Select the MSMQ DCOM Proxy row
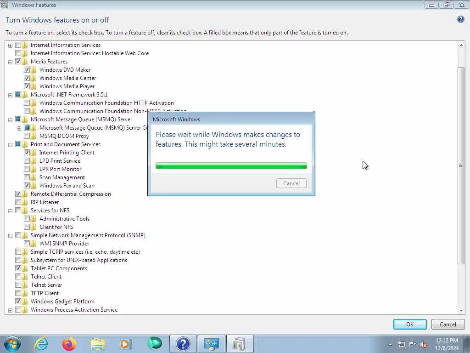 pos(64,136)
